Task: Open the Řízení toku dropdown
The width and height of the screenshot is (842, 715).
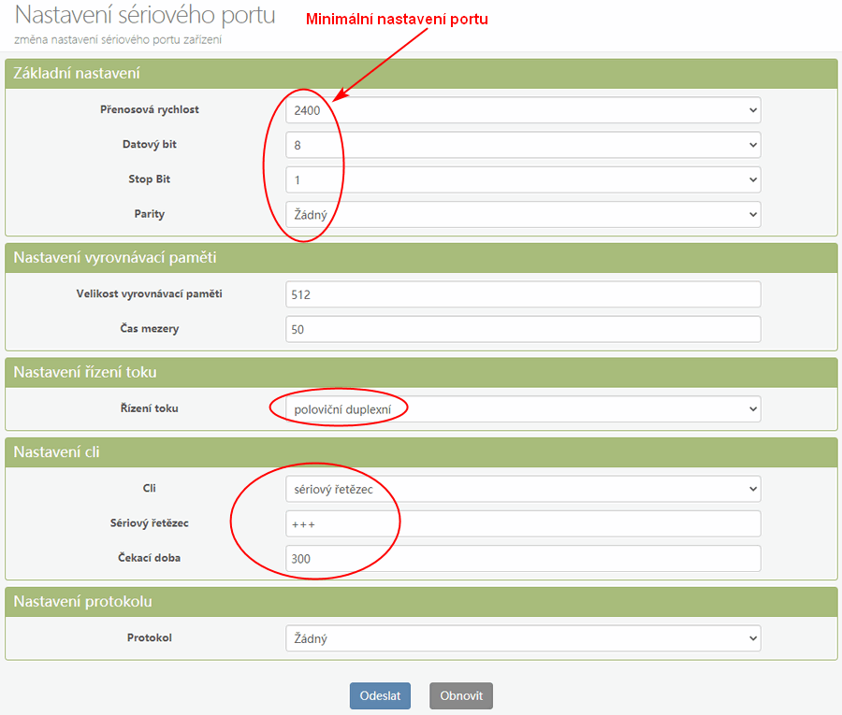Action: coord(523,408)
